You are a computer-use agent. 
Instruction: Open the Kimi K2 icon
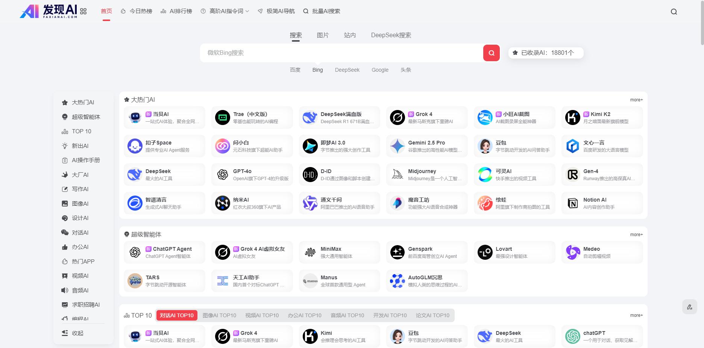pyautogui.click(x=573, y=118)
